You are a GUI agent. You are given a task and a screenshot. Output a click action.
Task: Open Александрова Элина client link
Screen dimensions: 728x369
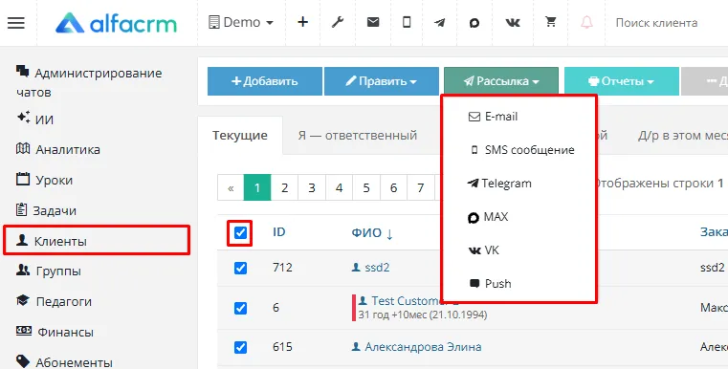tap(423, 347)
